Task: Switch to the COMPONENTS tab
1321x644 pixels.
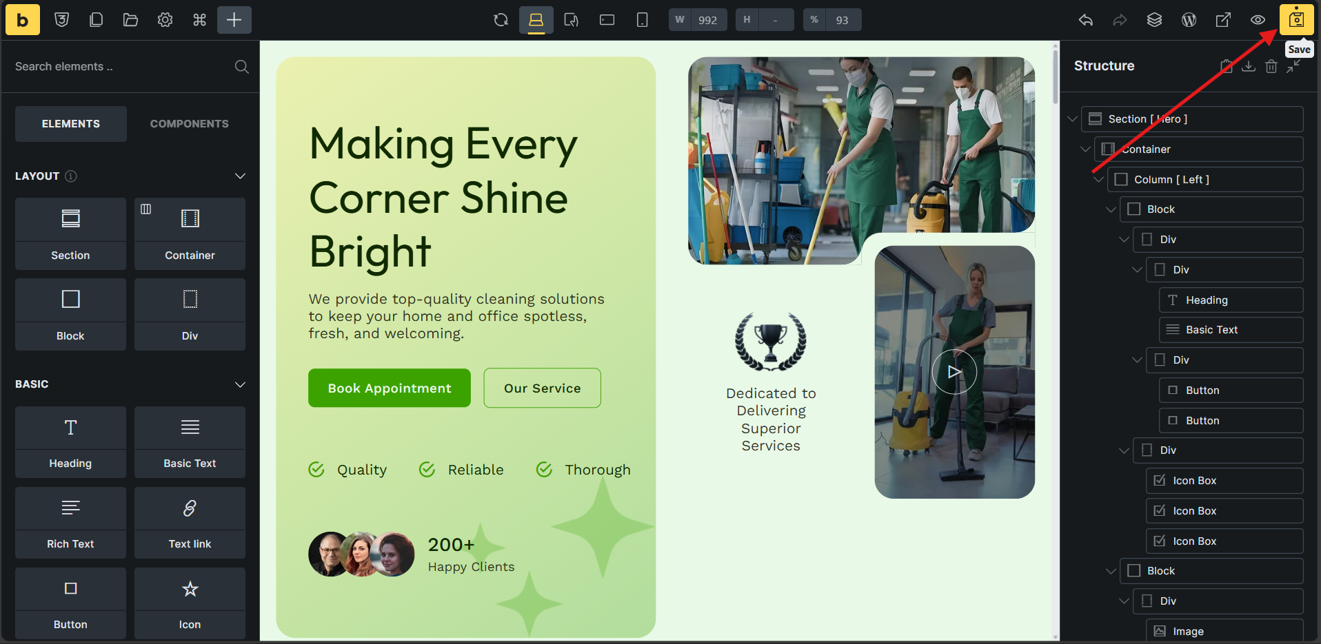Action: [190, 124]
